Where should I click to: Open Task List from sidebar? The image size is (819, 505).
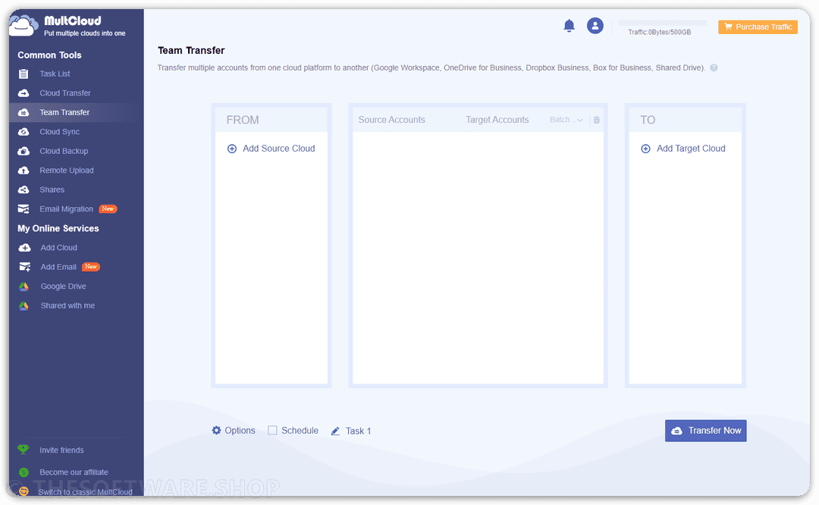click(x=55, y=74)
